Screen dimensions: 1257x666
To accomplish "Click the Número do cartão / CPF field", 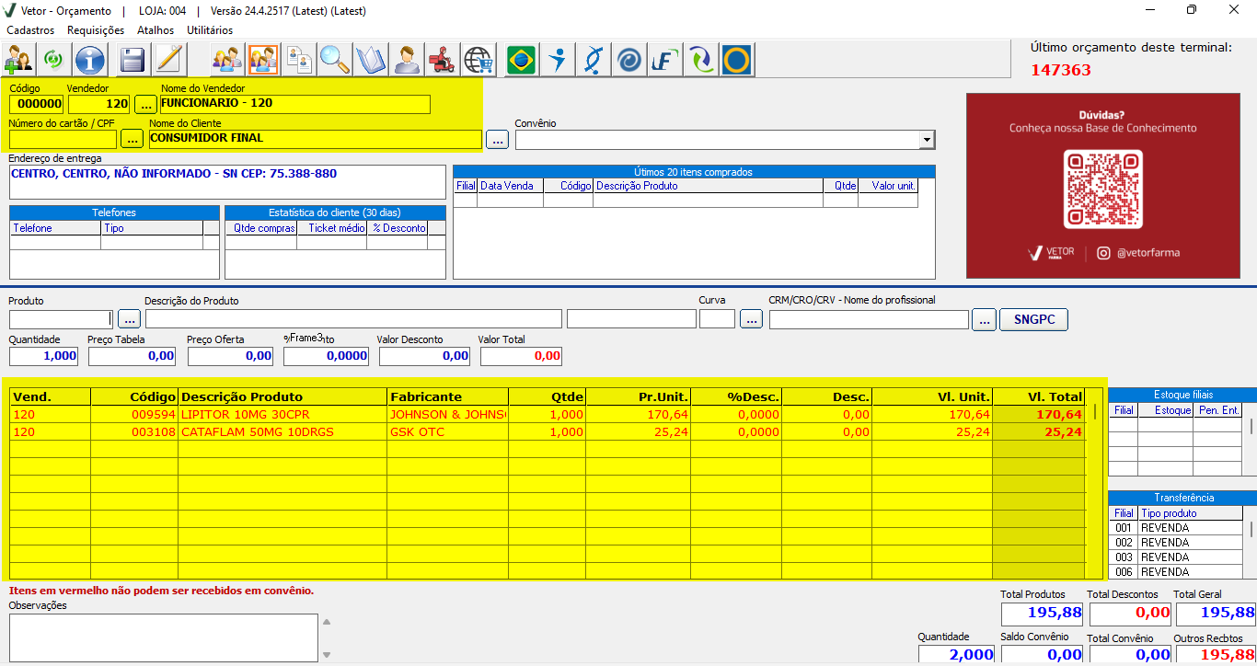I will coord(63,139).
